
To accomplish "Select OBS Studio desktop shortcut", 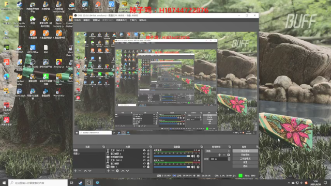I will (32, 63).
